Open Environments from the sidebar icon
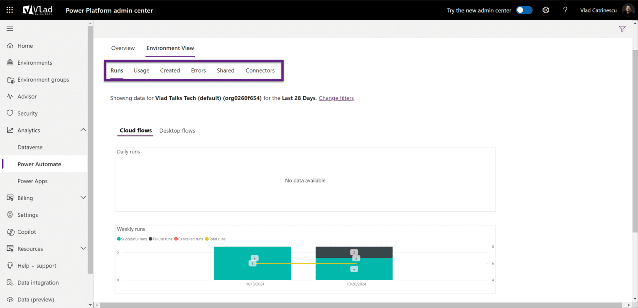The height and width of the screenshot is (308, 638). click(x=9, y=63)
